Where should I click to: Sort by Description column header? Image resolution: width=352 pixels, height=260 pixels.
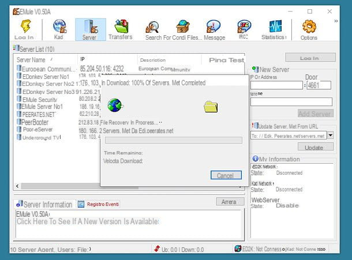pos(169,60)
